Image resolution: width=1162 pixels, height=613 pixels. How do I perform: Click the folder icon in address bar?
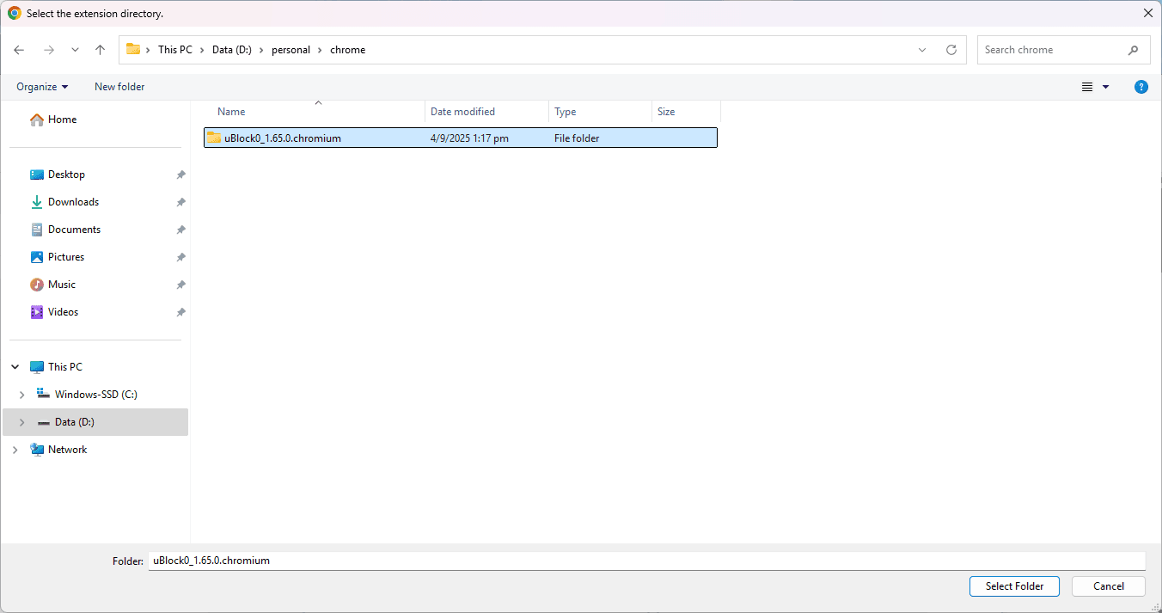pos(133,49)
